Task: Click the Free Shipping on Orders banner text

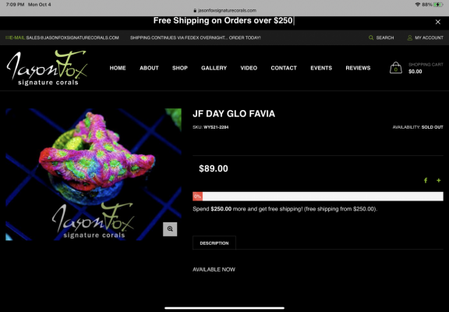Action: (x=223, y=20)
